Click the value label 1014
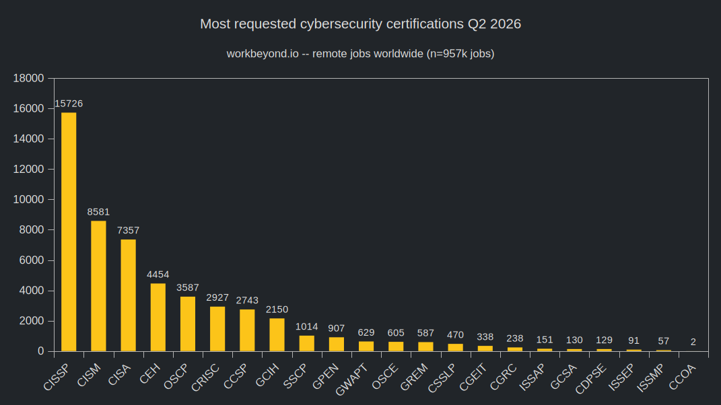 click(x=307, y=326)
